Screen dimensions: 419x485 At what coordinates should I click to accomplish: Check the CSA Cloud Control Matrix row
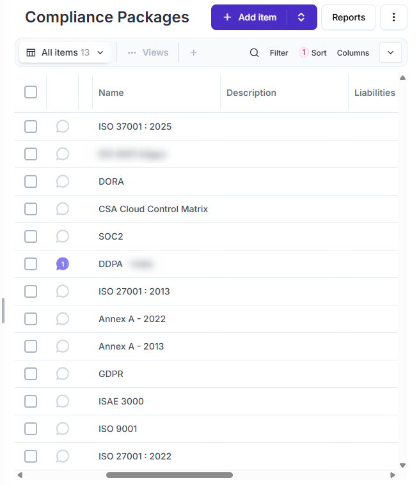(x=31, y=209)
